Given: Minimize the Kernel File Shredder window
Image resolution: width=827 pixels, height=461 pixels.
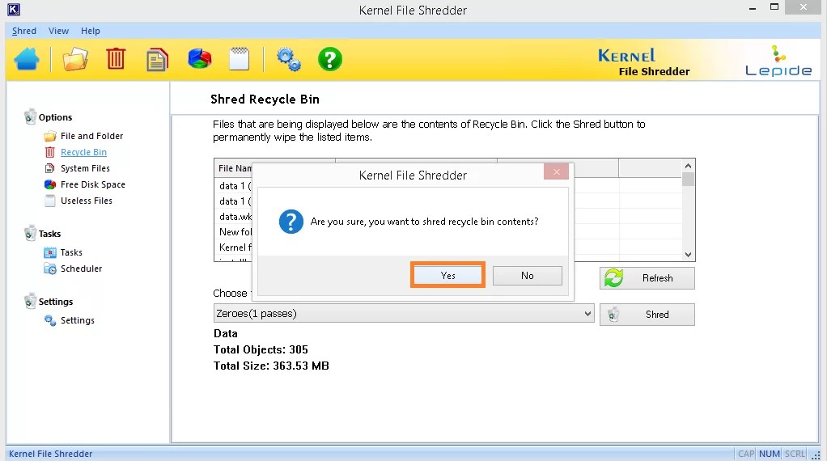Looking at the screenshot, I should [753, 8].
